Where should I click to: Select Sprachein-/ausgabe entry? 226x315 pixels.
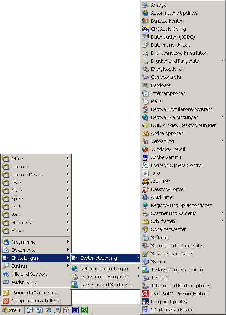(183, 254)
